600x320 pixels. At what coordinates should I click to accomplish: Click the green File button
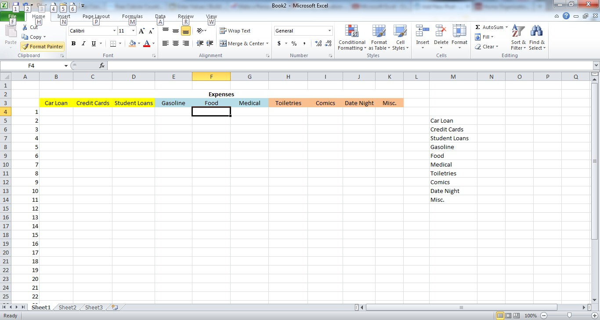(12, 17)
